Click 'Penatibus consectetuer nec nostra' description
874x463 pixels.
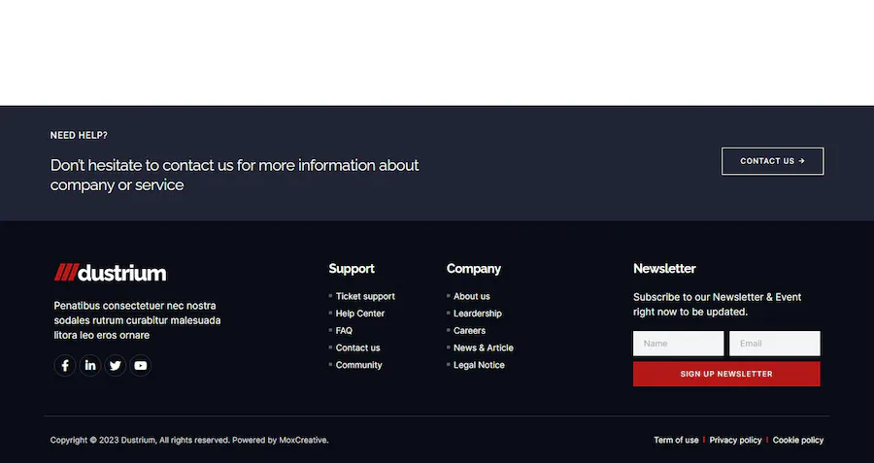[x=137, y=320]
